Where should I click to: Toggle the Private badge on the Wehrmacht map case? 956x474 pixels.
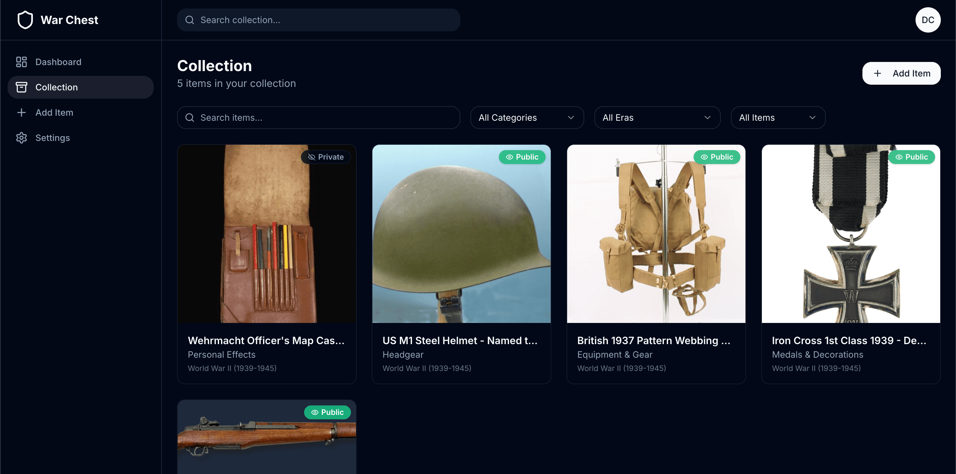326,157
